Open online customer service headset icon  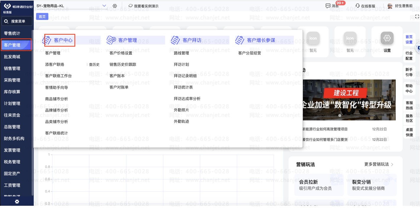pos(357,6)
